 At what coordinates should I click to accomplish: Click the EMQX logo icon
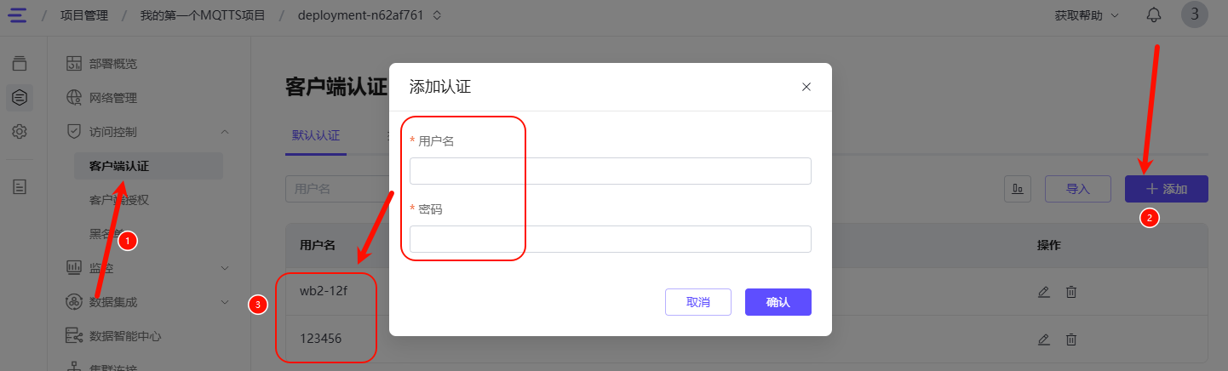17,15
